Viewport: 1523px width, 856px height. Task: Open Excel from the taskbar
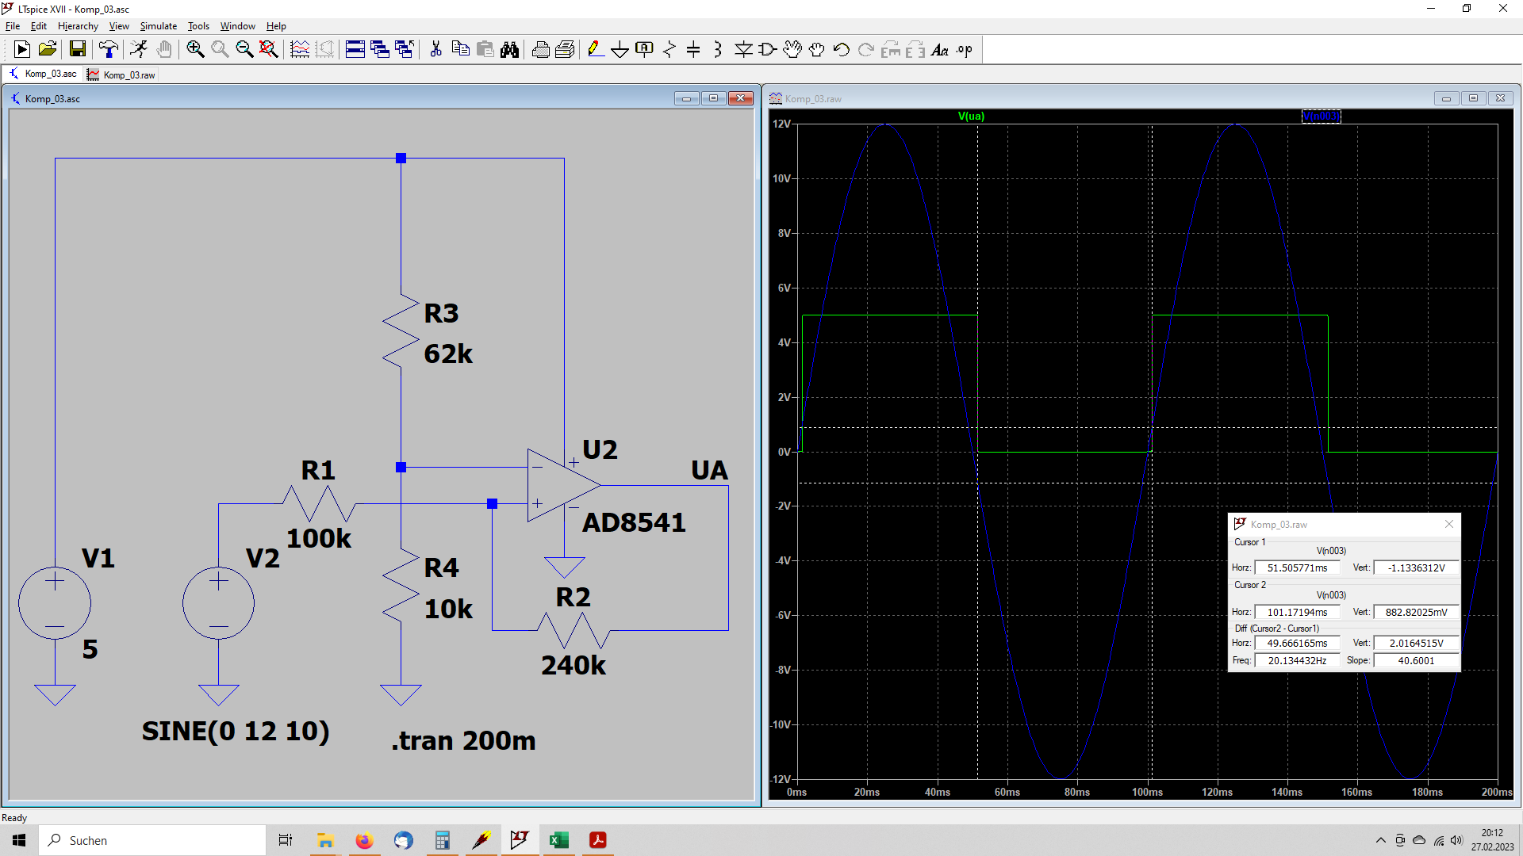pos(558,840)
